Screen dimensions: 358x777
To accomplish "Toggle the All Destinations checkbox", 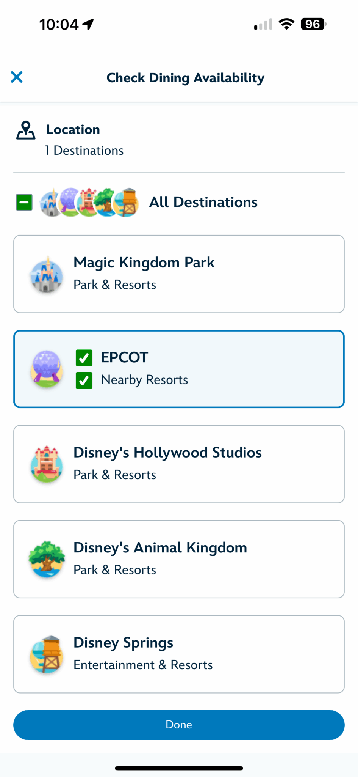I will pos(24,202).
